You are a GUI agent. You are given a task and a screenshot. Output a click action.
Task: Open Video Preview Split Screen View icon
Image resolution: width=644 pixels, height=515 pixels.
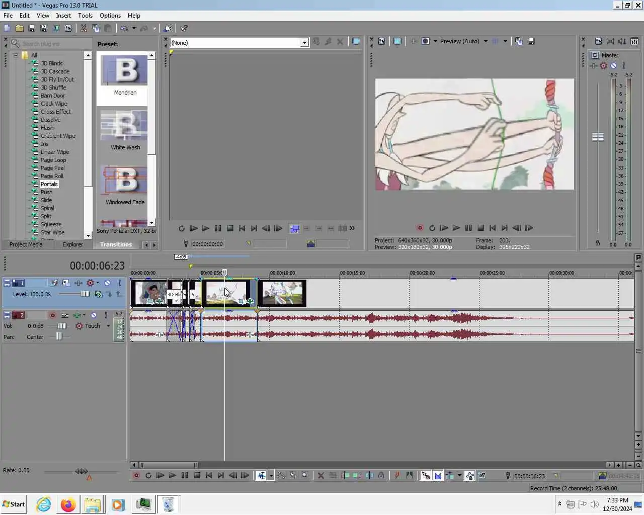point(426,41)
